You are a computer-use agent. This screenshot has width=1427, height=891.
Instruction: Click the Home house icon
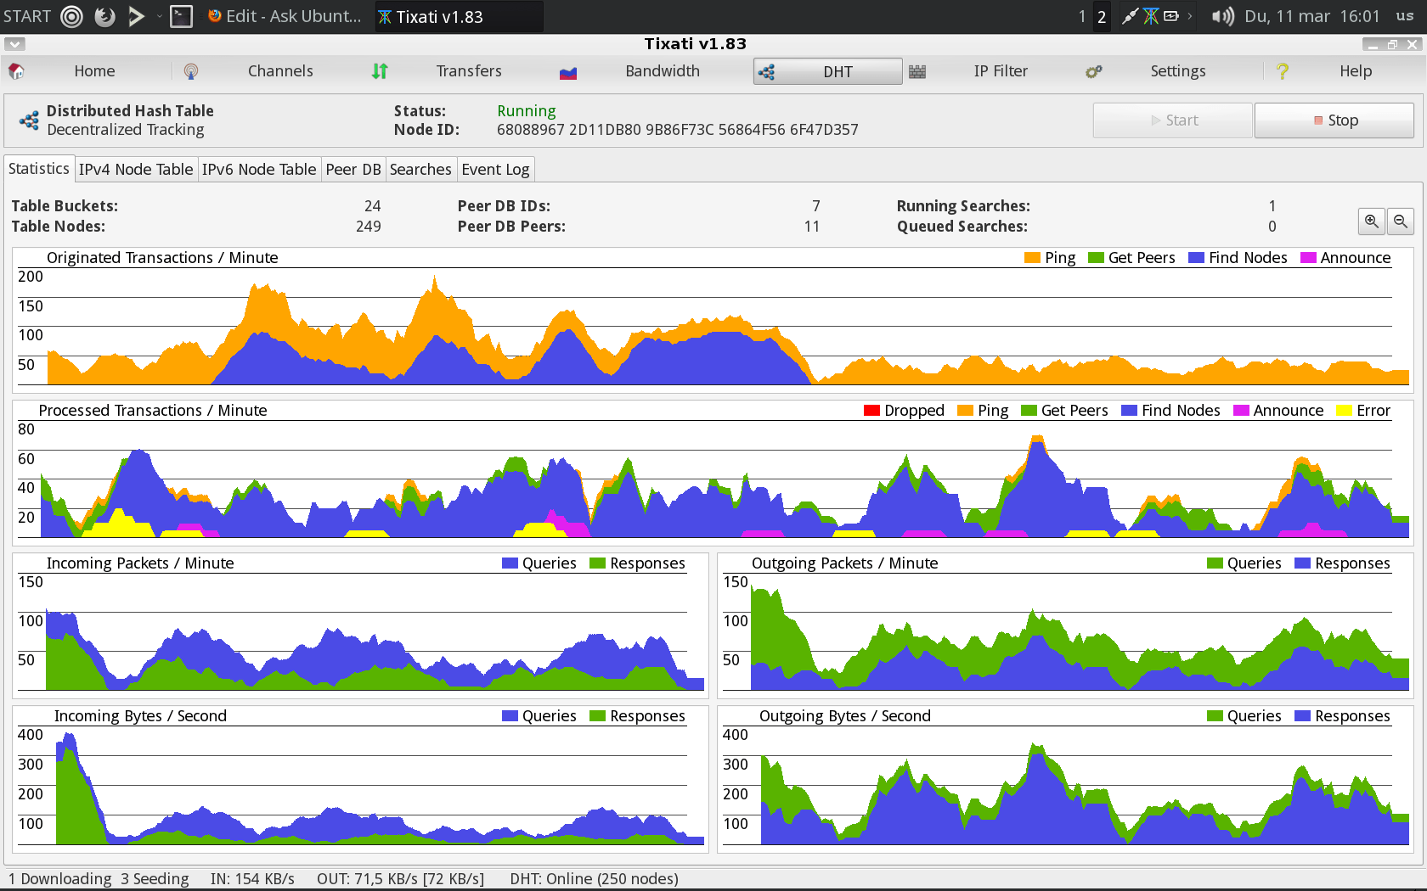click(16, 71)
